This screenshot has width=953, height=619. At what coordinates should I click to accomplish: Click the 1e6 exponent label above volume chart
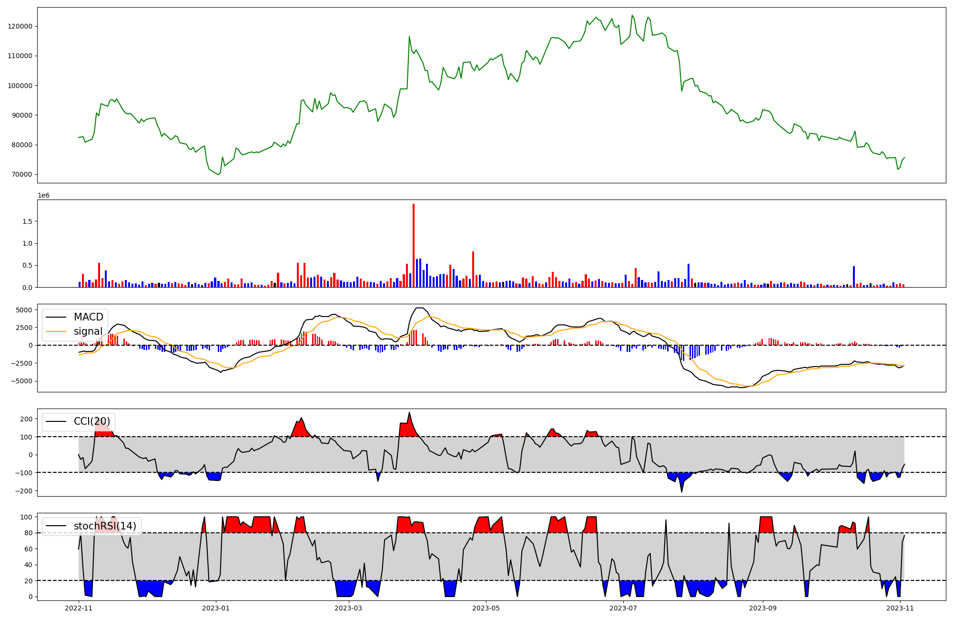point(43,196)
